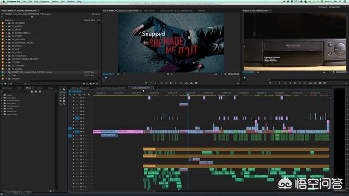Open Program monitor playback resolution dropdown
This screenshot has height=196, width=349.
click(x=326, y=72)
